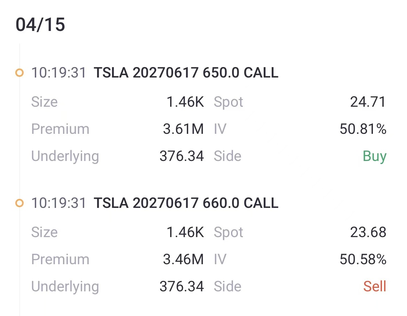Tap the 10:19:31 timestamp of the 660.0 CALL
The width and height of the screenshot is (407, 316).
59,203
